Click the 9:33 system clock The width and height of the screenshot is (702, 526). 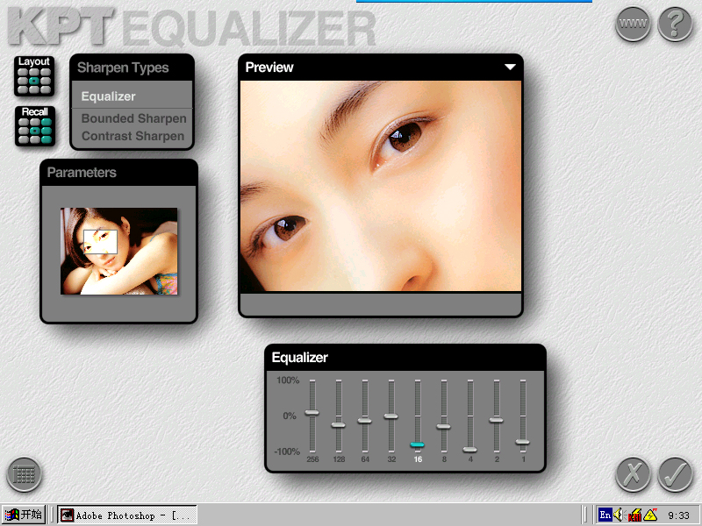(678, 515)
